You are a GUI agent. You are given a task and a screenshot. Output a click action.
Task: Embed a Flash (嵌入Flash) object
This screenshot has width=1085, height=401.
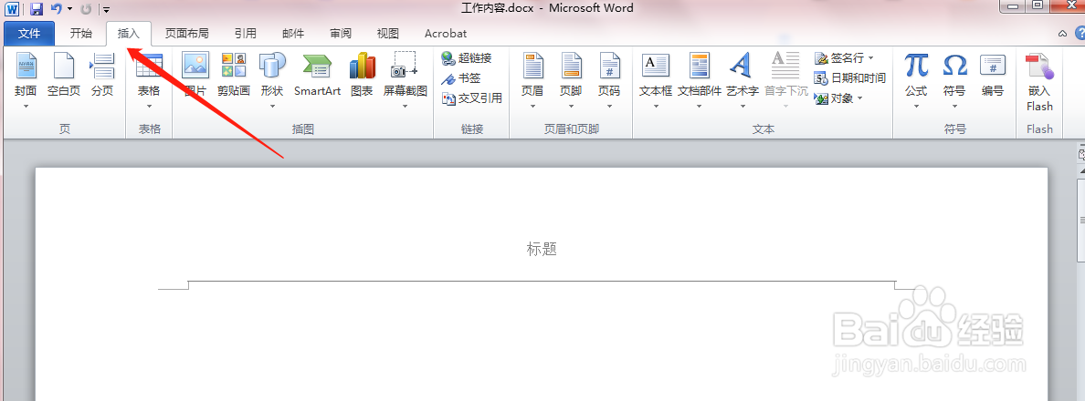(x=1039, y=83)
